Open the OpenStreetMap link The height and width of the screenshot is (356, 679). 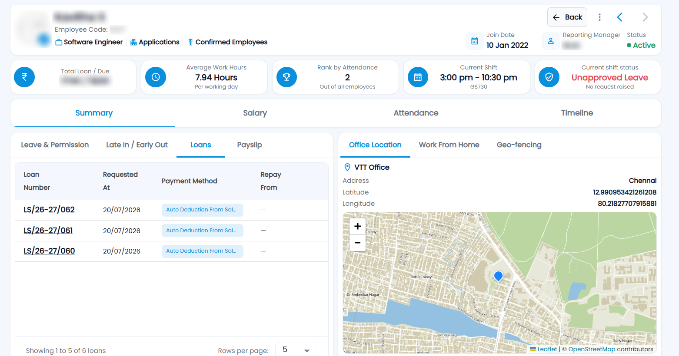(x=592, y=349)
